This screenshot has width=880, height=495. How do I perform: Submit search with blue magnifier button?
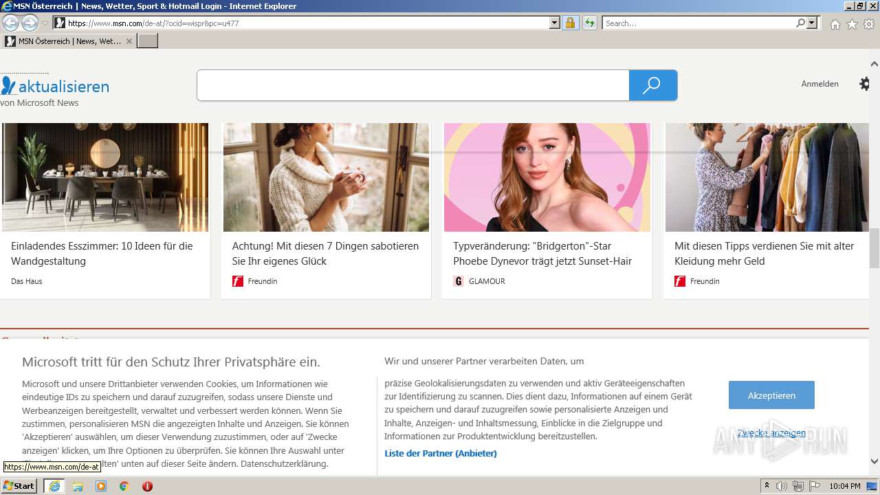(x=652, y=85)
